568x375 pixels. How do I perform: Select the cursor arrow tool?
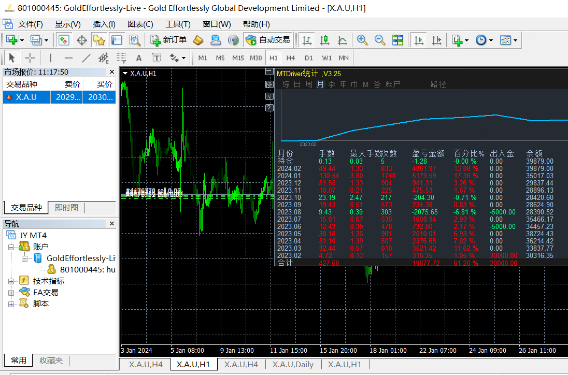point(11,57)
